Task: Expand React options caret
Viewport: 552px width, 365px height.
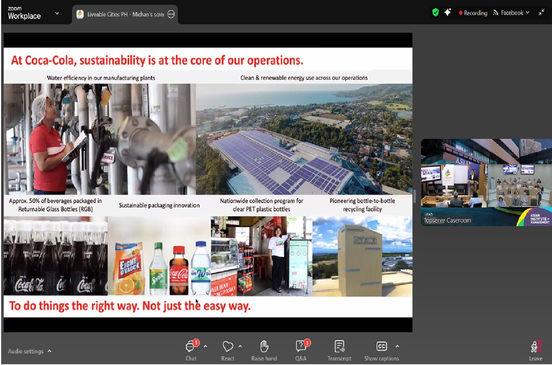Action: (x=240, y=346)
